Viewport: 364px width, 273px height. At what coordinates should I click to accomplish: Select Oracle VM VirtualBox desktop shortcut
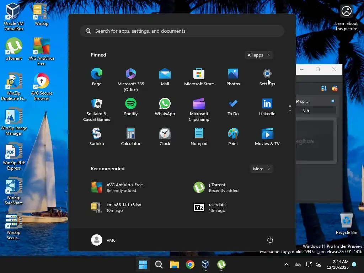click(x=14, y=17)
